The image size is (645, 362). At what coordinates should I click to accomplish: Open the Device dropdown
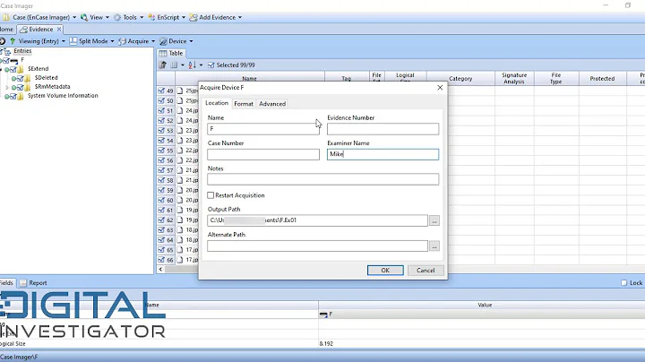191,41
